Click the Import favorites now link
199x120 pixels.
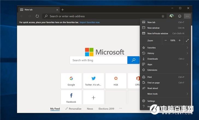coord(90,22)
